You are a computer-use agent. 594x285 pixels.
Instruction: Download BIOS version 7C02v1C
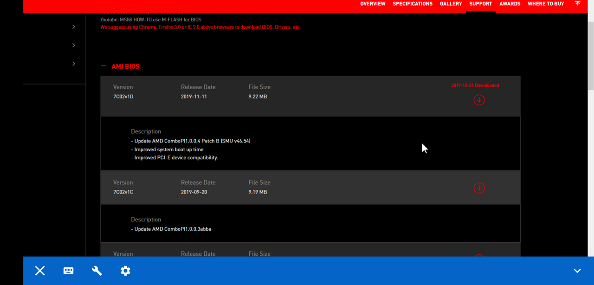click(479, 188)
